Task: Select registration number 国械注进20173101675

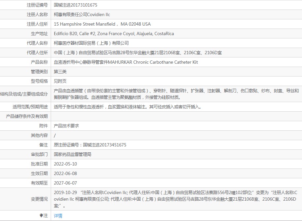Action: 75,5
